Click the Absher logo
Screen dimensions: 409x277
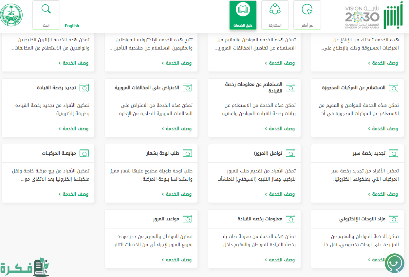pos(396,16)
